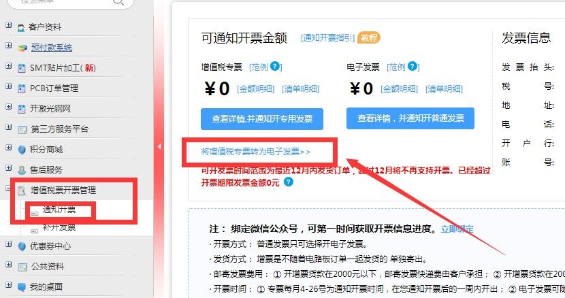The width and height of the screenshot is (565, 298).
Task: Select 补开发票 submenu item
Action: [x=59, y=227]
